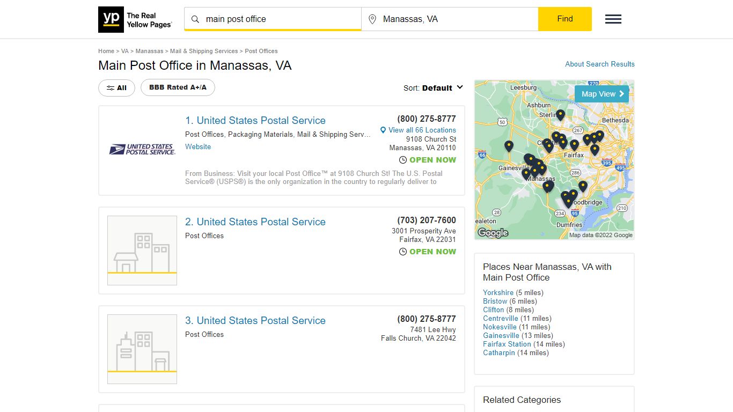733x412 pixels.
Task: Open listing 3 United States Postal Service
Action: pyautogui.click(x=255, y=321)
